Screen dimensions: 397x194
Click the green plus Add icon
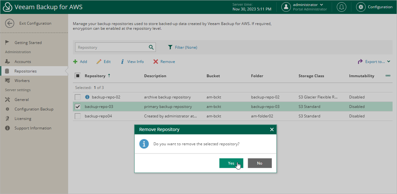pos(75,62)
